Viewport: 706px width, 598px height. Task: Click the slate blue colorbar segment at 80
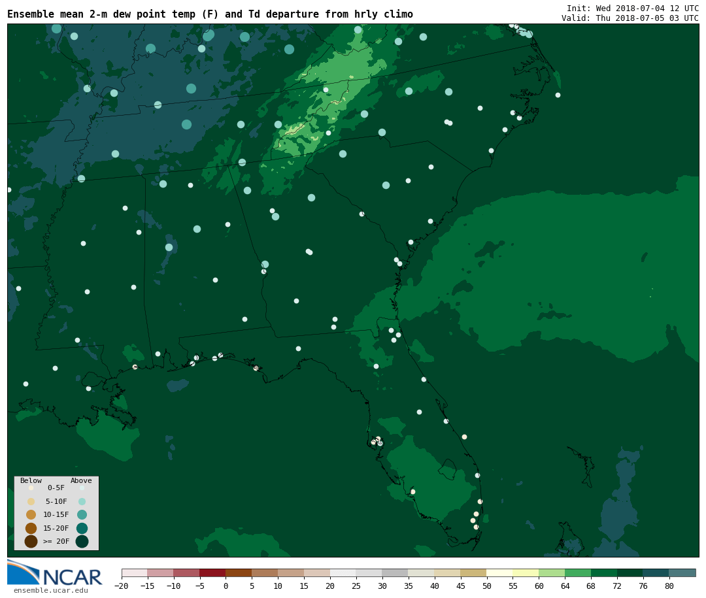(682, 573)
